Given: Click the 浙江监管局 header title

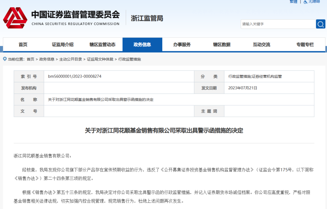Looking at the screenshot, I should click(147, 18).
